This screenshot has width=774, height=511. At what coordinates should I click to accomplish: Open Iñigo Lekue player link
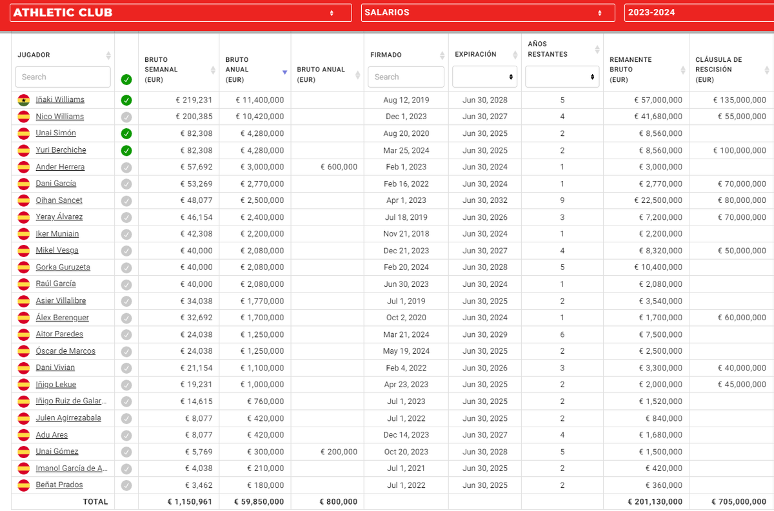tap(56, 385)
